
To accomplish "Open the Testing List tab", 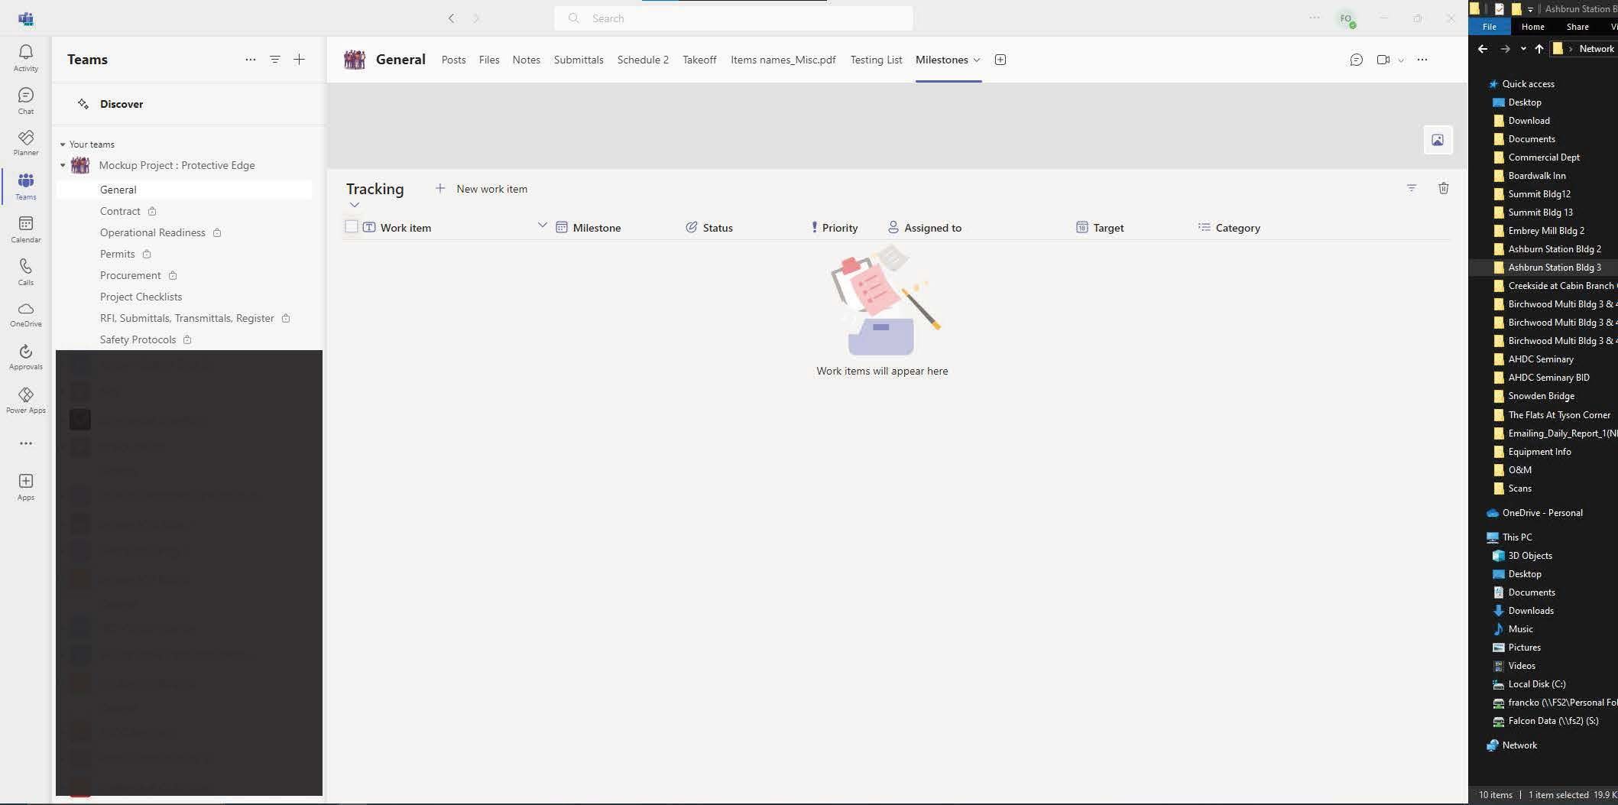I will 876,60.
